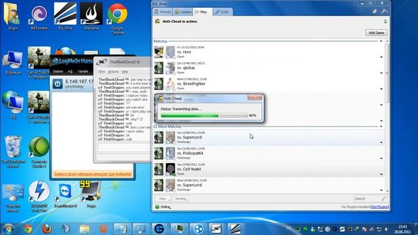
Task: Select the Ağ network desktop icon
Action: click(12, 105)
